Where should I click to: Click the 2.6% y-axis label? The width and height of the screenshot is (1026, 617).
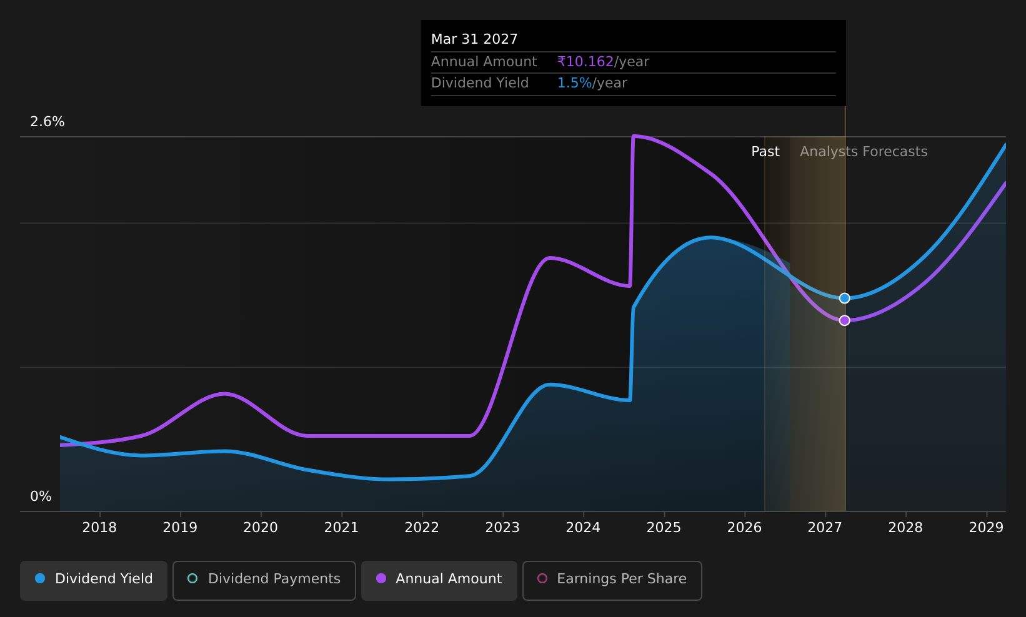pos(47,122)
